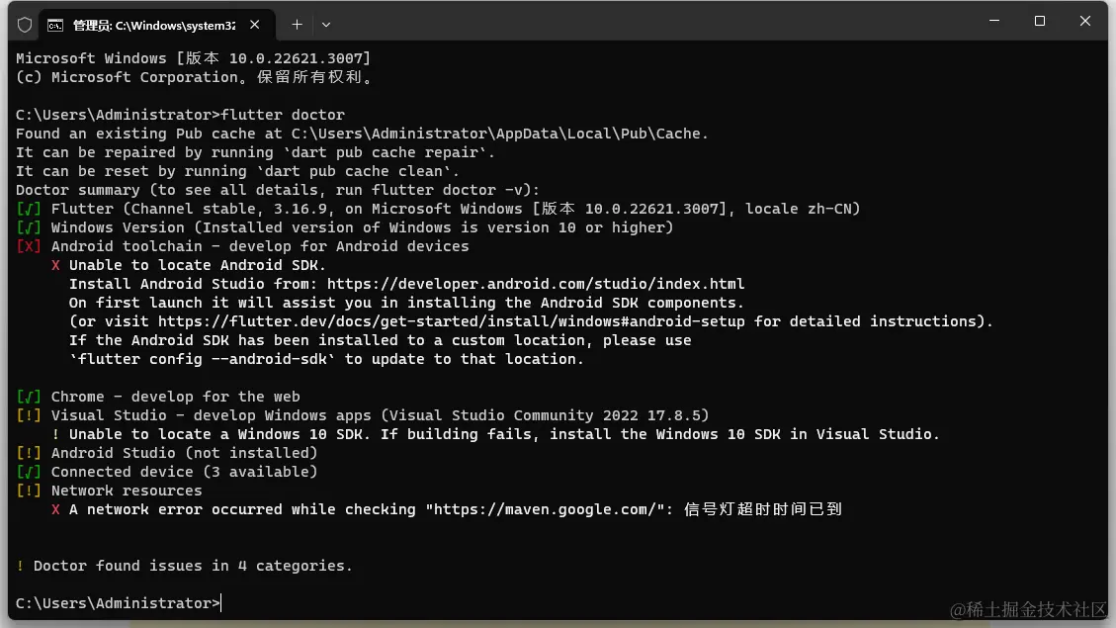Maximize the terminal window
The width and height of the screenshot is (1116, 628).
(x=1039, y=21)
